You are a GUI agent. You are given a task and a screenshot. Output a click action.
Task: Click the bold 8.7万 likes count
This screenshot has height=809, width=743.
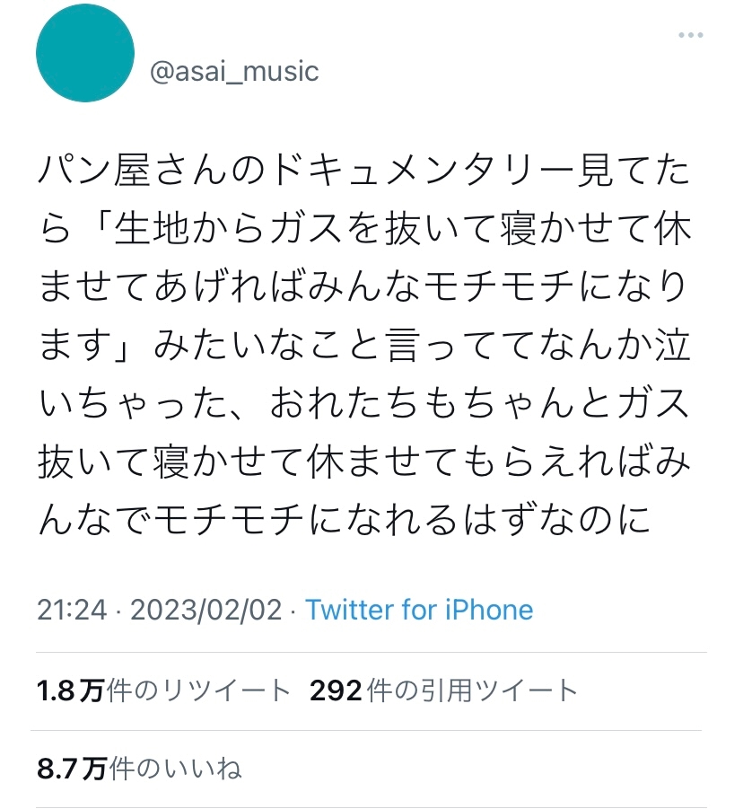click(70, 769)
